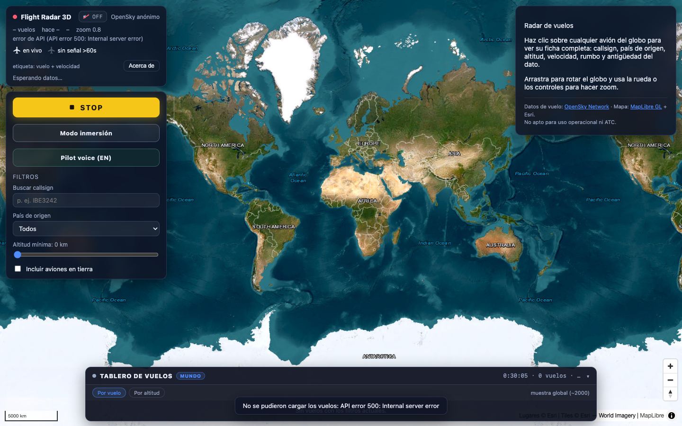Screen dimensions: 682x426
Task: Select the "Por altitud" sort pill
Action: [147, 393]
